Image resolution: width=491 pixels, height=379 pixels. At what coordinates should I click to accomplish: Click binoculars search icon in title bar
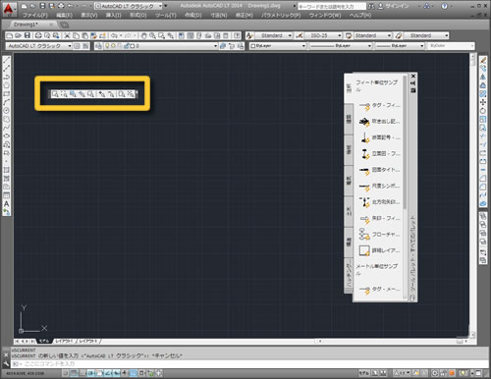371,6
